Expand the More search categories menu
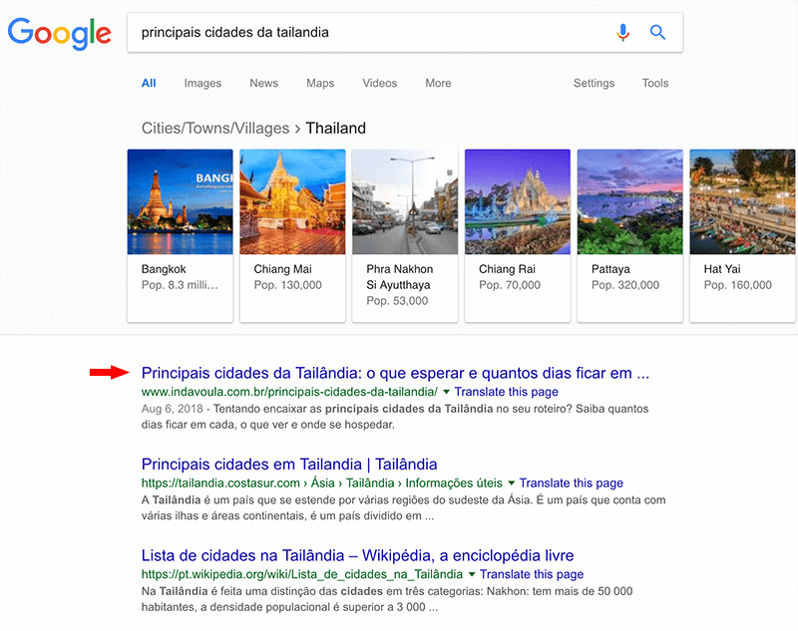Image resolution: width=798 pixels, height=631 pixels. pos(438,83)
